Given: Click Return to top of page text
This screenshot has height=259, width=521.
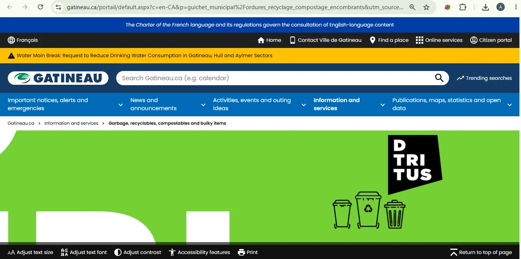Looking at the screenshot, I should 485,252.
